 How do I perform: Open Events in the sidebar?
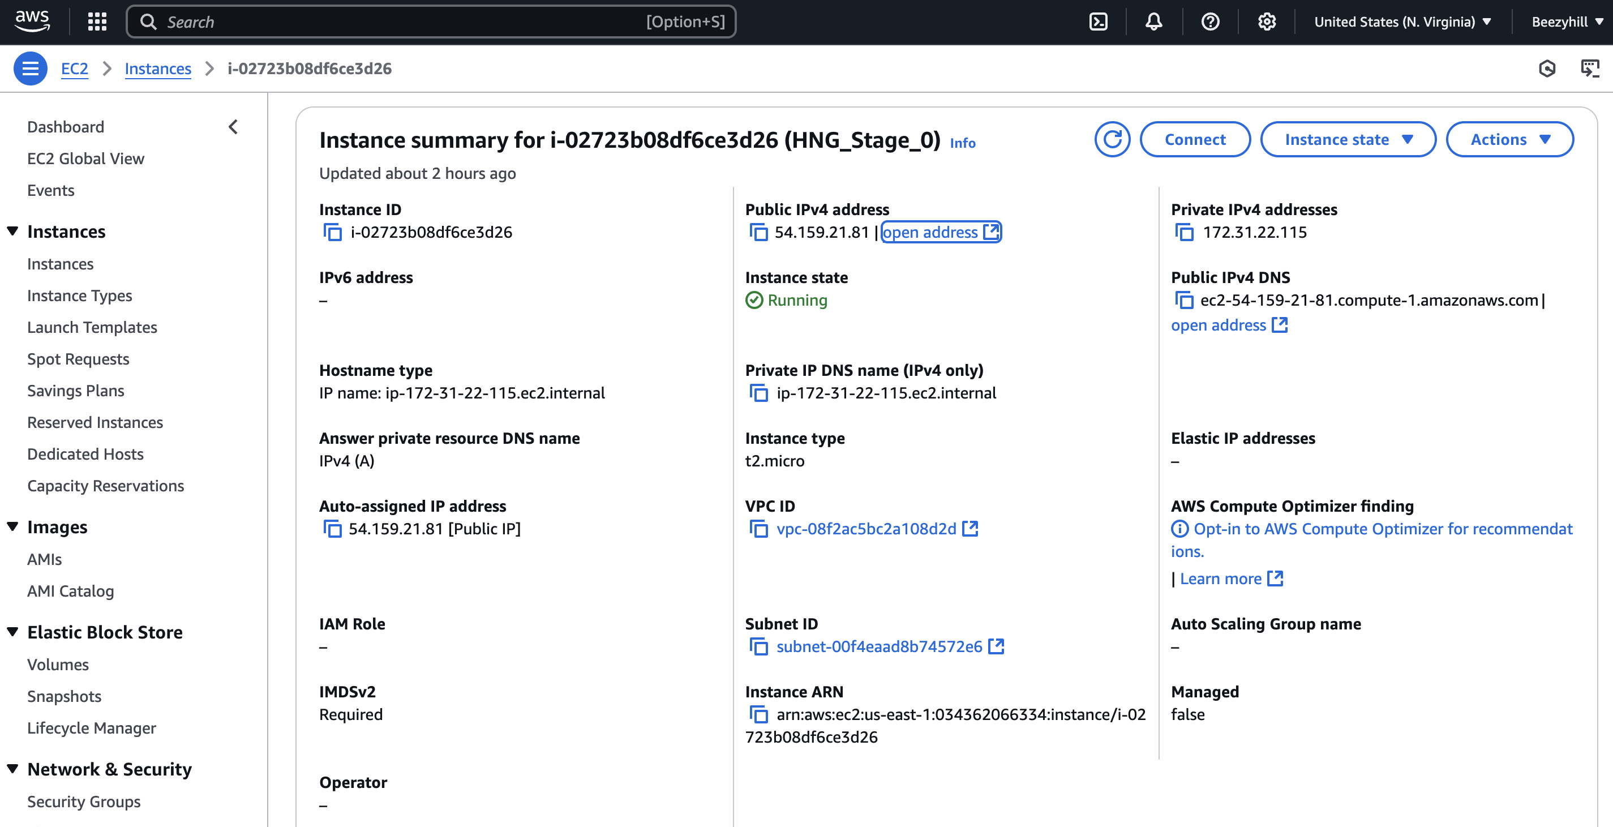click(x=51, y=190)
